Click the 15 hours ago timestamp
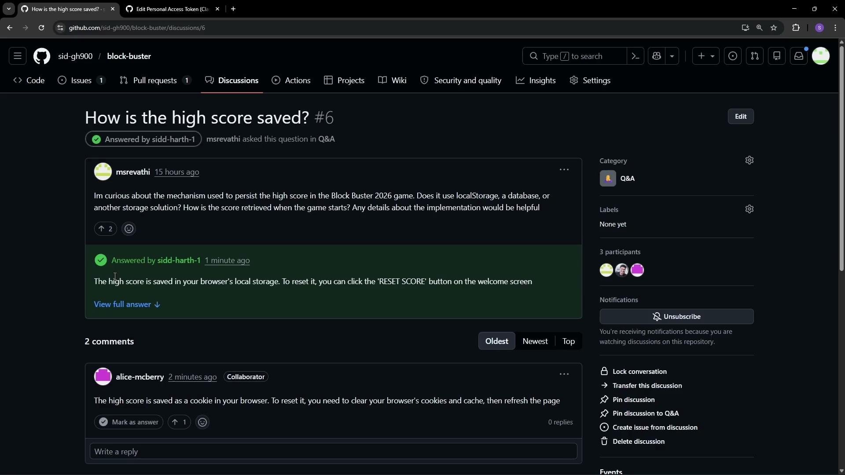Viewport: 845px width, 475px height. click(x=176, y=172)
